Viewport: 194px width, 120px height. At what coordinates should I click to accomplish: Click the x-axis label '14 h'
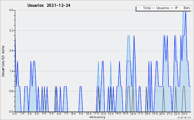(x=118, y=114)
